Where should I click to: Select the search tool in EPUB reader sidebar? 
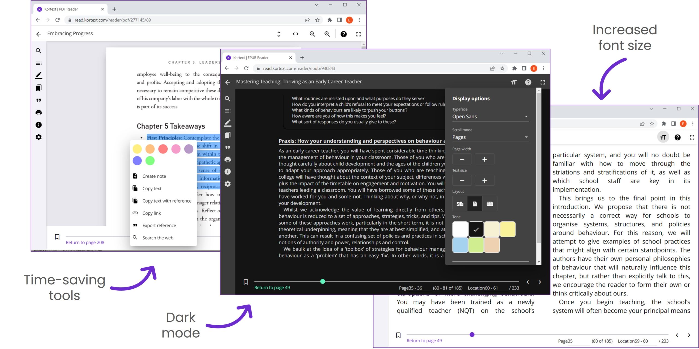228,99
